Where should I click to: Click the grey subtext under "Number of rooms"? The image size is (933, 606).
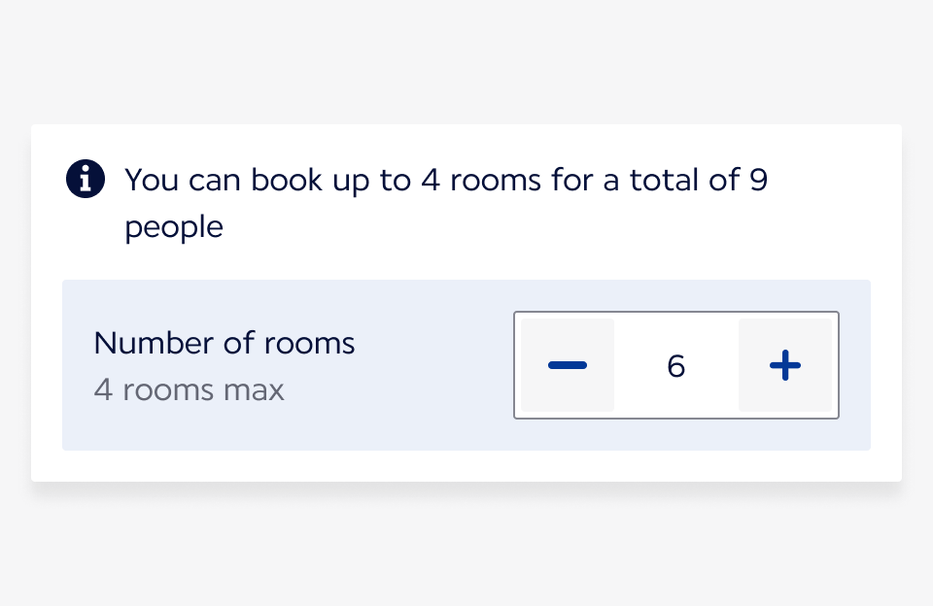pos(190,390)
